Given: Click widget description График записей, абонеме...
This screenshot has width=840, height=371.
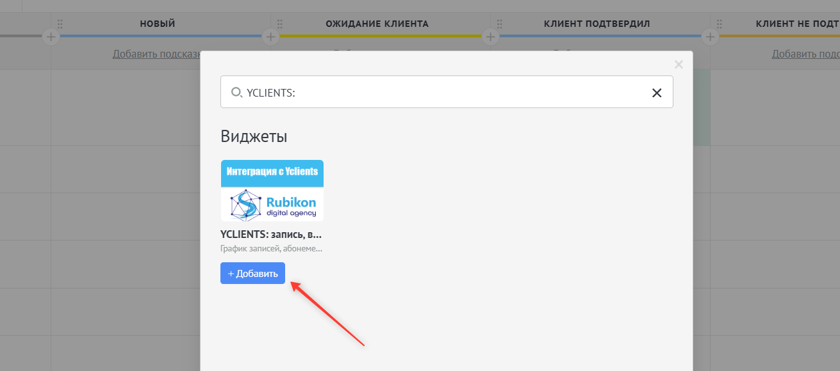Looking at the screenshot, I should (x=271, y=248).
